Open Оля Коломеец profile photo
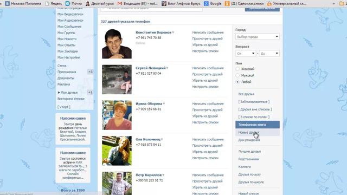Screen dimensions: 347x195 coord(117,151)
